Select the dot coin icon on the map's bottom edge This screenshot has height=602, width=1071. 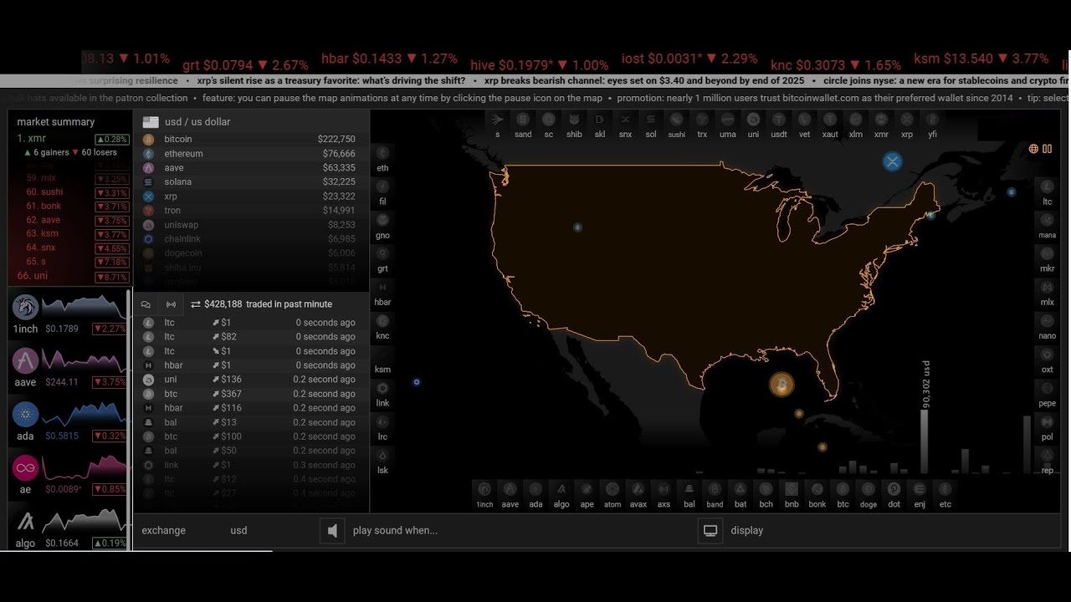[894, 489]
